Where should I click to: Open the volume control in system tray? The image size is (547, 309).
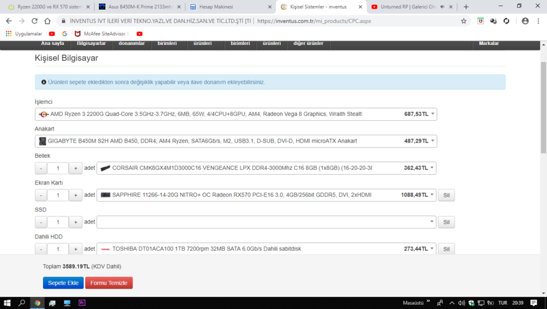[461, 303]
